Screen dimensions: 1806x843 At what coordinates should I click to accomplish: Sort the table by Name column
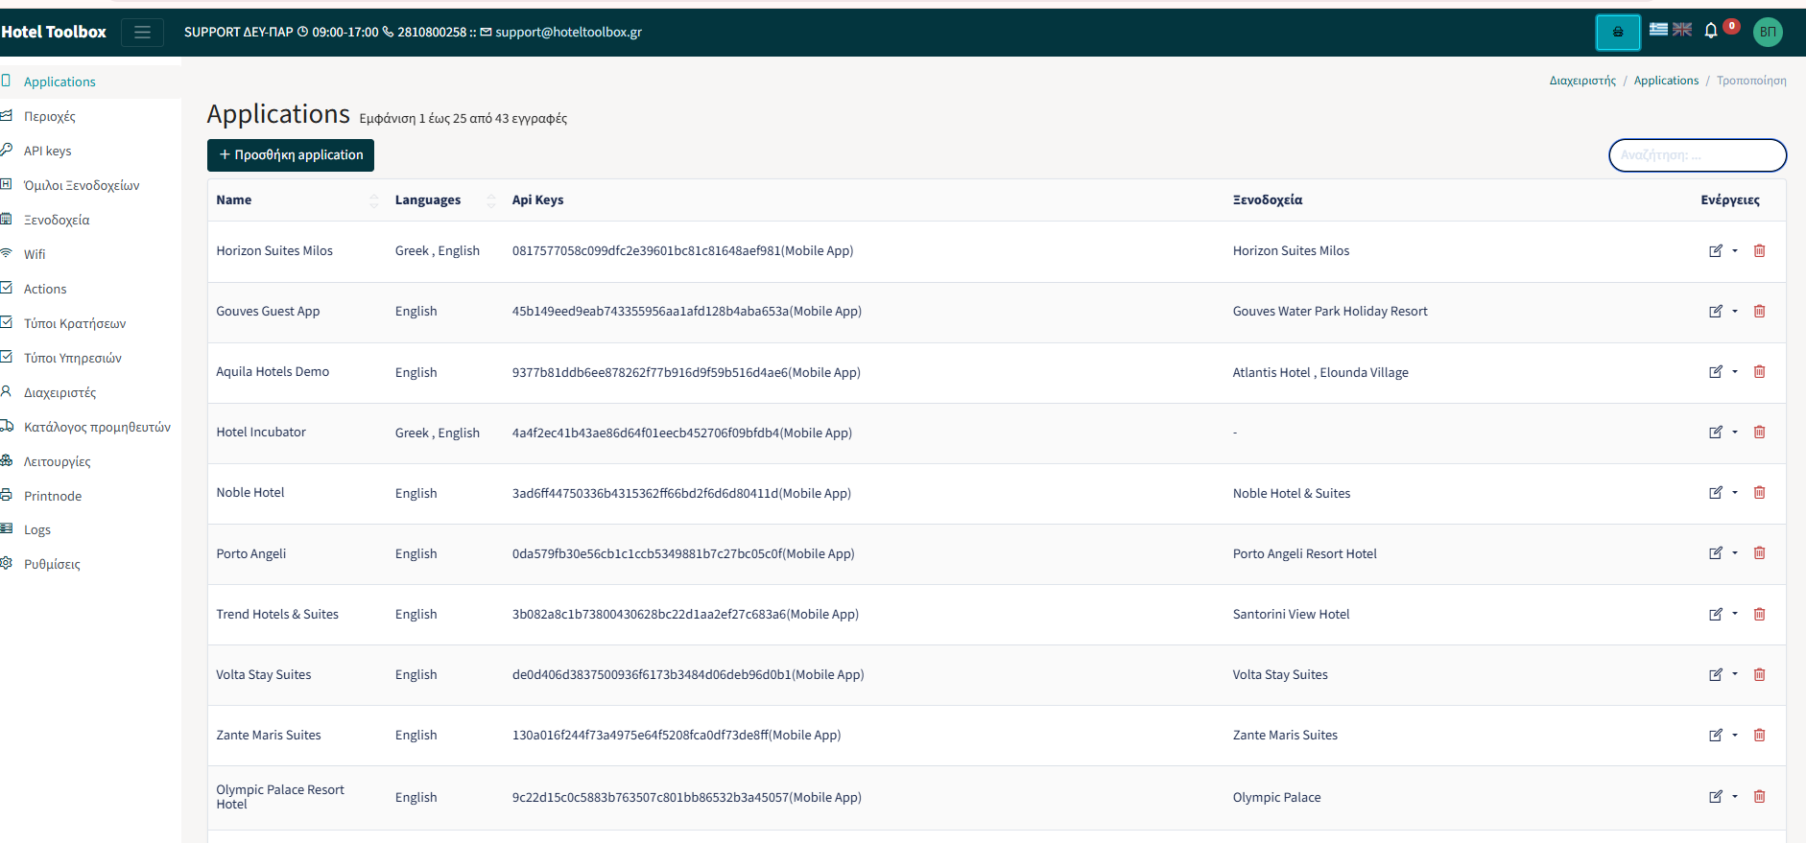tap(297, 199)
